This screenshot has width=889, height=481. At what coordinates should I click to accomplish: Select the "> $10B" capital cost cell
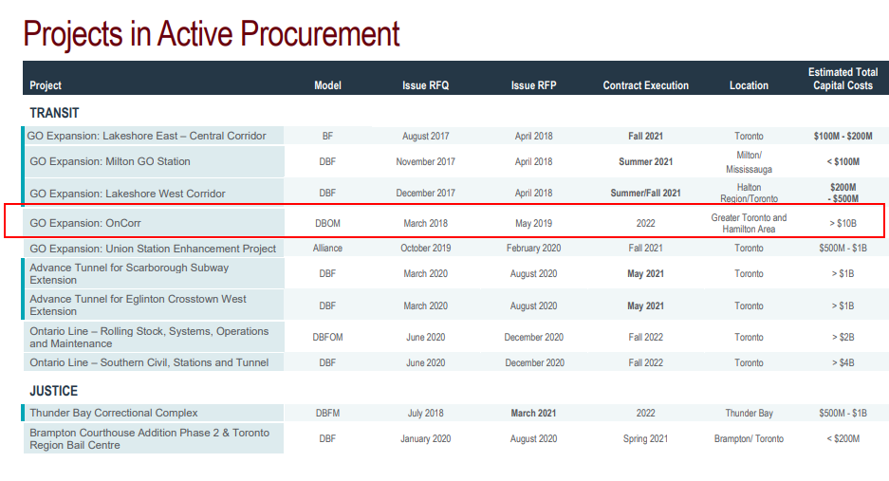click(843, 224)
